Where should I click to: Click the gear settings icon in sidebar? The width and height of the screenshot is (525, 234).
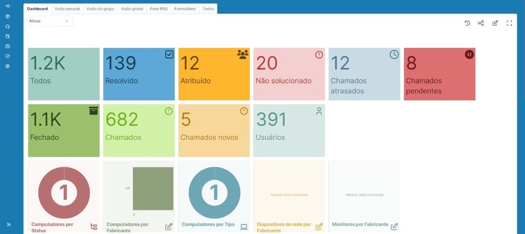click(7, 66)
